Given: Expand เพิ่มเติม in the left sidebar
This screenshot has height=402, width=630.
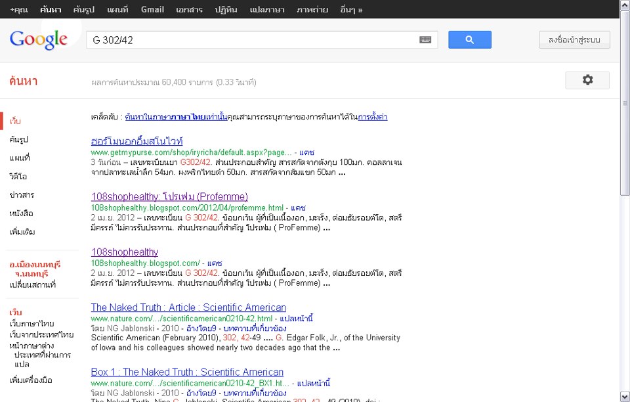Looking at the screenshot, I should tap(22, 232).
